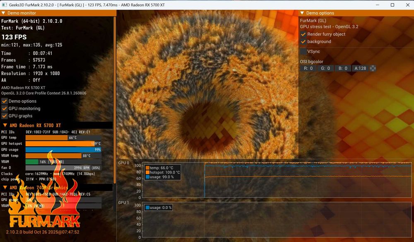
Task: Click the OpenGL 3.2.0 Core Profile Context text
Action: [44, 93]
